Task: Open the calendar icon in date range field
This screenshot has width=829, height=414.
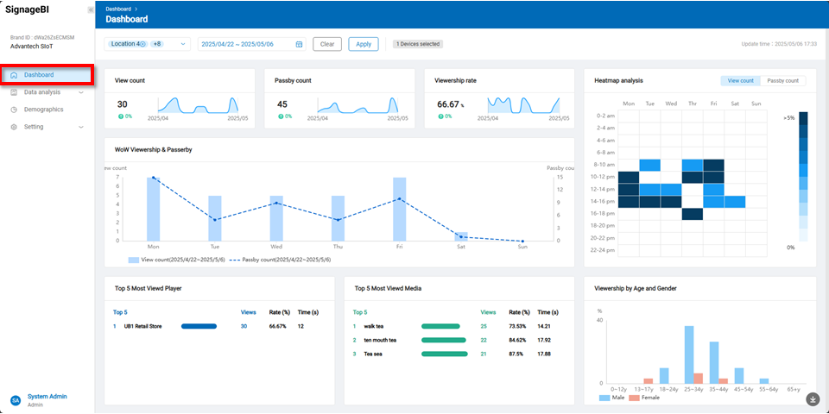Action: 299,44
